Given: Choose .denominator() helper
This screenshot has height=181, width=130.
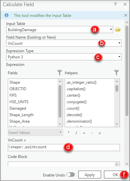Looking at the screenshot, I should (79, 121).
